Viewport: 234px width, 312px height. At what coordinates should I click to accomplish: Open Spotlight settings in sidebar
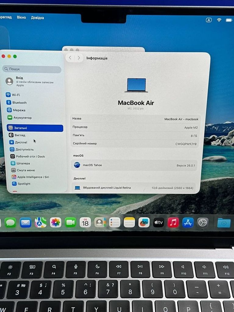coord(21,184)
